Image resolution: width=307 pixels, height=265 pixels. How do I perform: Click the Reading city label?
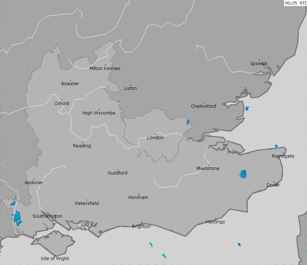[x=82, y=146]
